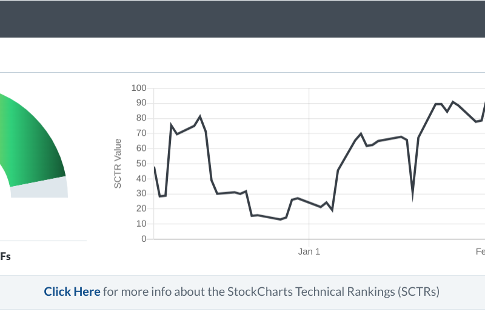This screenshot has width=485, height=317.
Task: Click the partial "Fe" x-axis date label
Action: coord(480,252)
